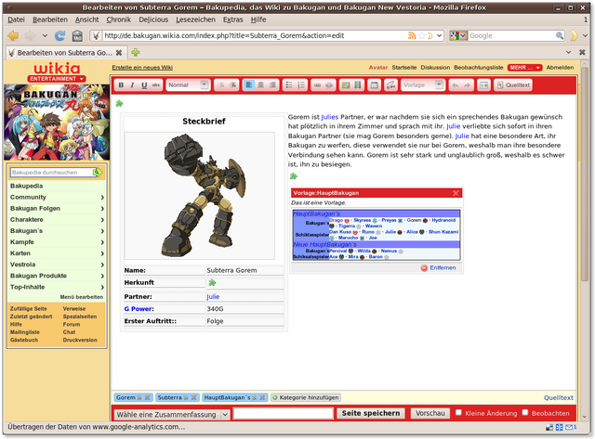Open a new tab with plus icon
The image size is (595, 439).
point(136,53)
